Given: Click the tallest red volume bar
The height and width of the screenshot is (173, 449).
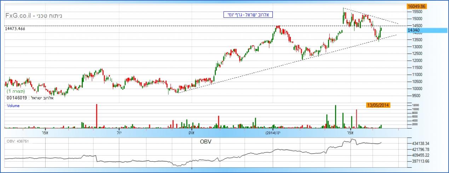Looking at the screenshot, I should point(96,115).
